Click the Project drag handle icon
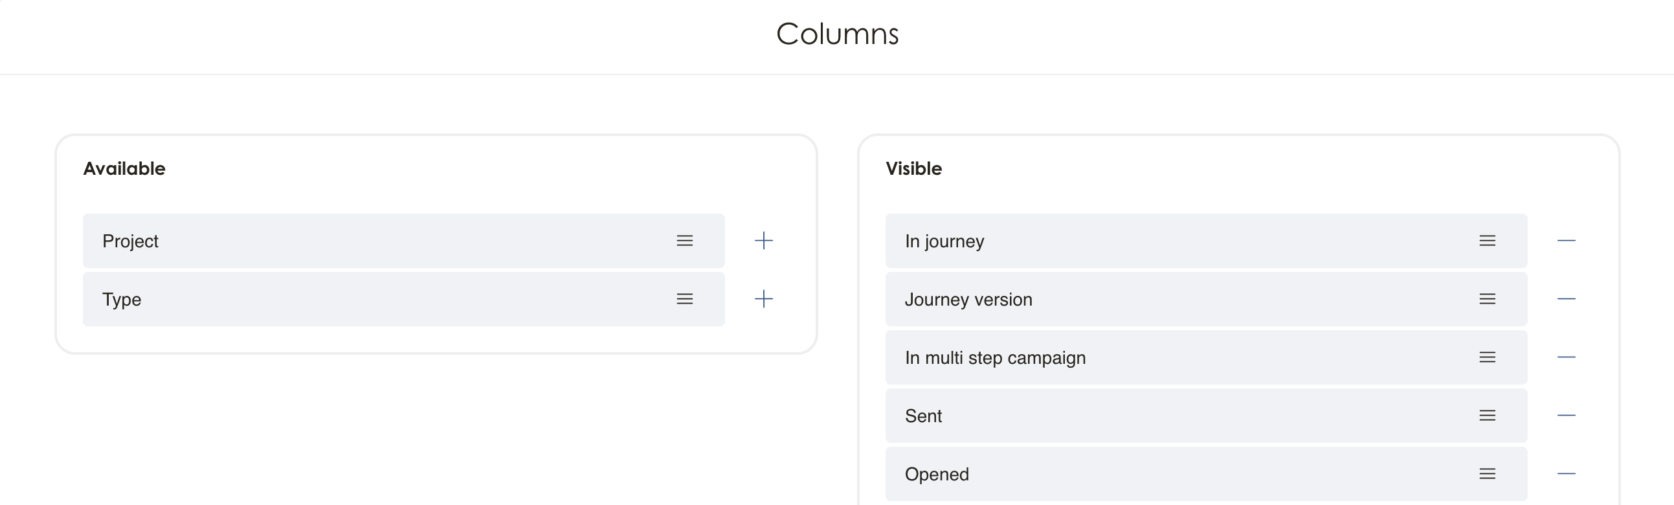 684,240
